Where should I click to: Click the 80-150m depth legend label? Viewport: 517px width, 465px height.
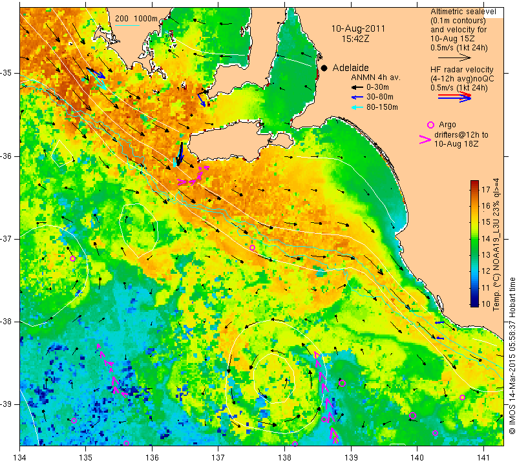382,107
